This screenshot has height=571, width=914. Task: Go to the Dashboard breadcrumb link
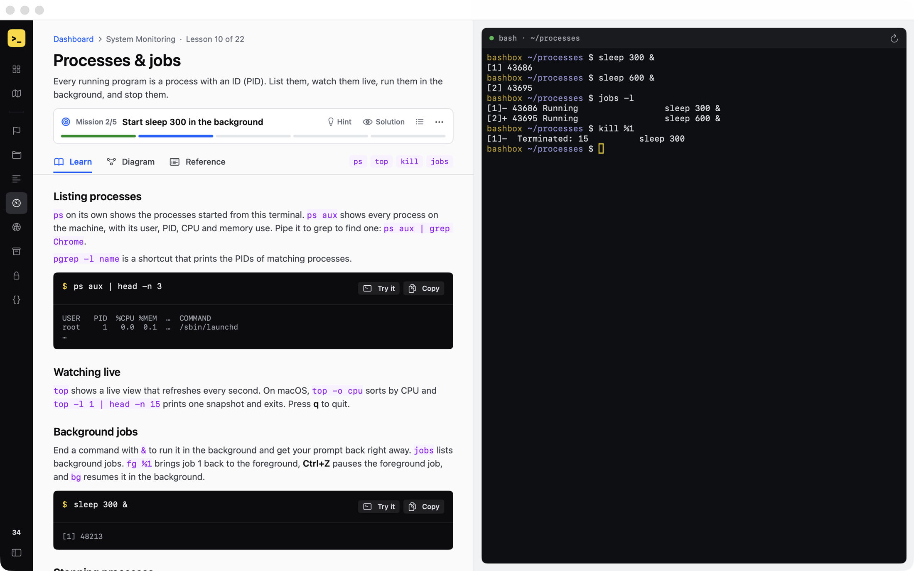74,39
